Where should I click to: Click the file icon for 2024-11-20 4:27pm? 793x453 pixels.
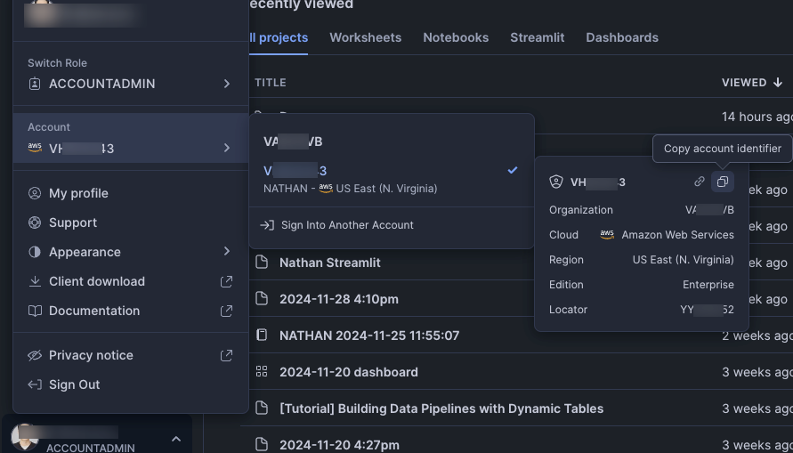(x=262, y=444)
